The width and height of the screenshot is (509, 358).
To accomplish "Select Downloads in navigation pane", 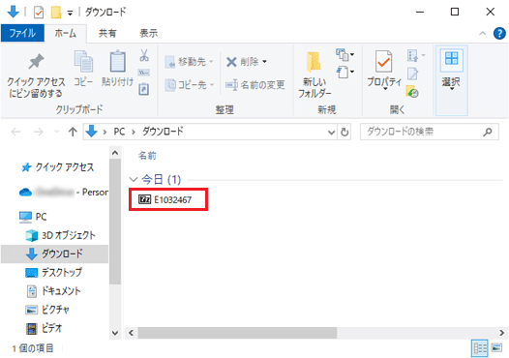I will coord(54,254).
